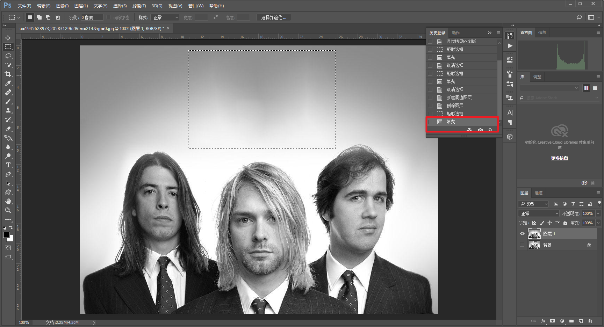
Task: Select the Dodge tool
Action: (x=8, y=156)
